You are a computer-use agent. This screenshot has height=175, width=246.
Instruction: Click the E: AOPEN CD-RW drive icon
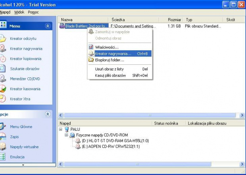(x=78, y=147)
